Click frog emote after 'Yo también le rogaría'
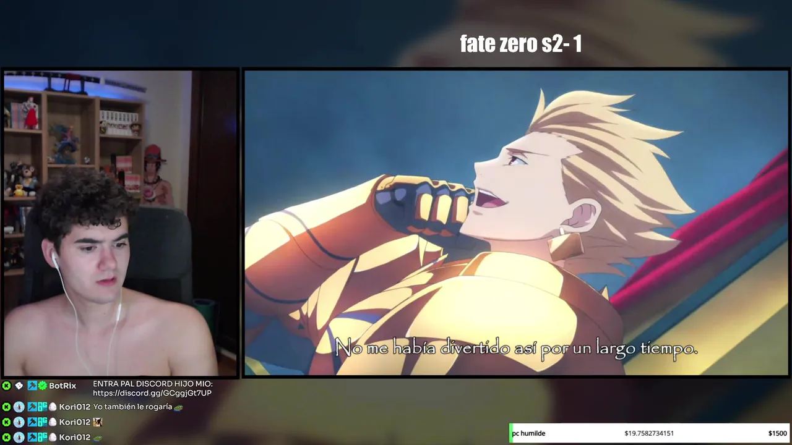This screenshot has width=792, height=445. (x=178, y=407)
